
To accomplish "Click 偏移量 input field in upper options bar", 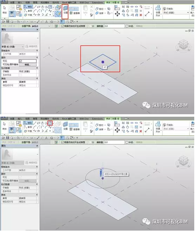I will tap(114, 26).
